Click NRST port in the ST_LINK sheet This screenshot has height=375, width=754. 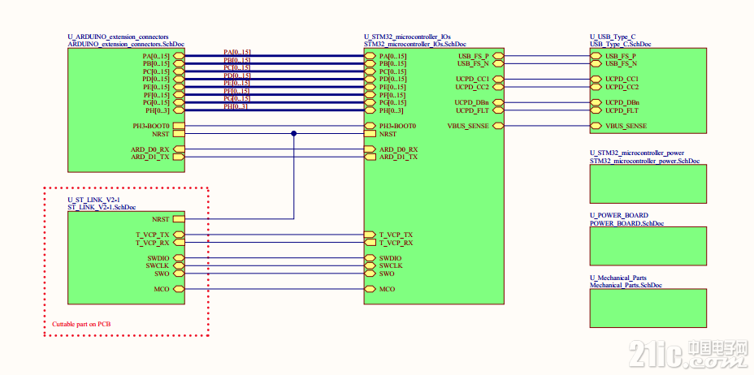pyautogui.click(x=179, y=219)
